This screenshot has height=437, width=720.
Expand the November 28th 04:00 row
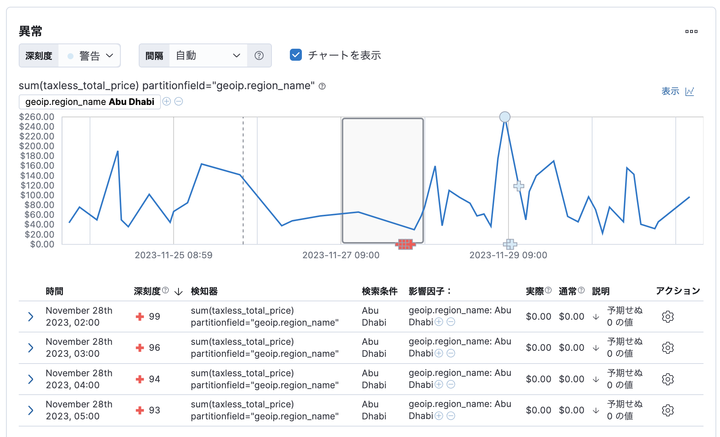pyautogui.click(x=31, y=379)
